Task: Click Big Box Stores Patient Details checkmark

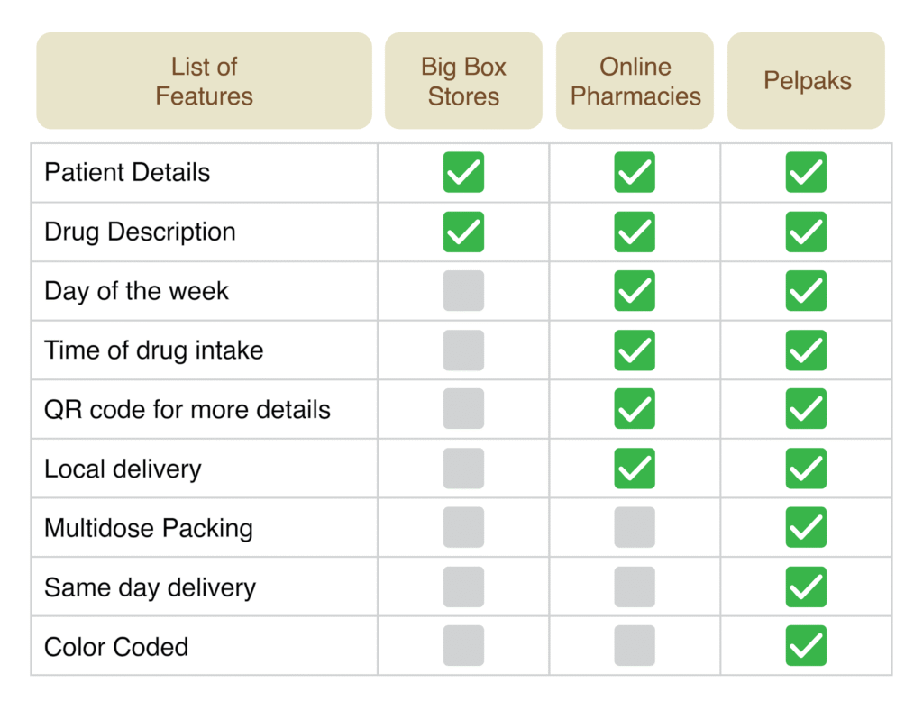Action: pos(463,172)
